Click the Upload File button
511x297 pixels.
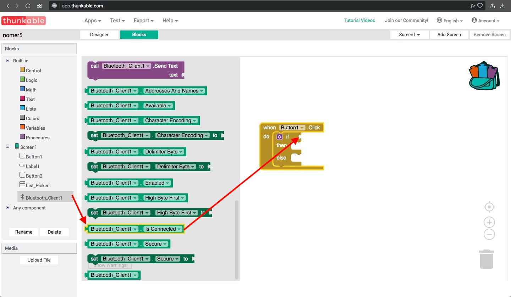[x=39, y=260]
